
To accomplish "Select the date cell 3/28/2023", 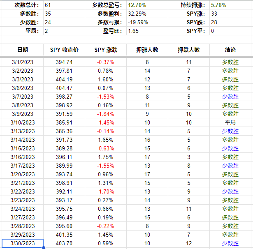I will tap(23, 226).
